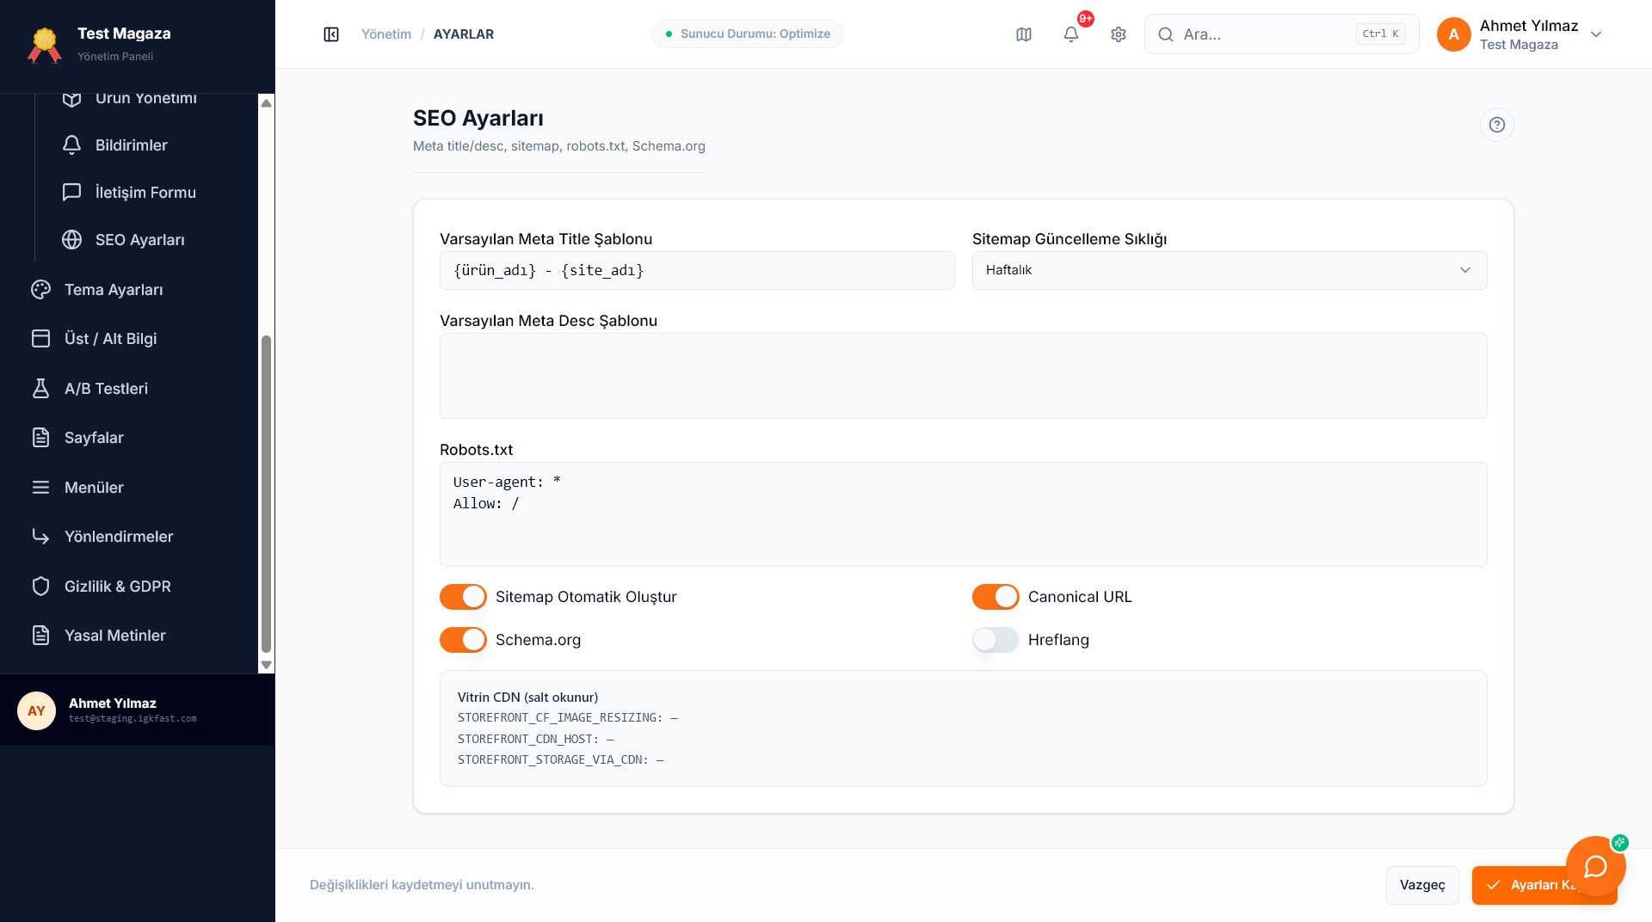
Task: Click the sidebar scroll up arrow
Action: (x=266, y=103)
